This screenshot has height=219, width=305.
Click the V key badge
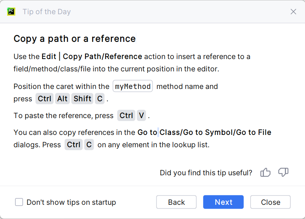(x=141, y=115)
